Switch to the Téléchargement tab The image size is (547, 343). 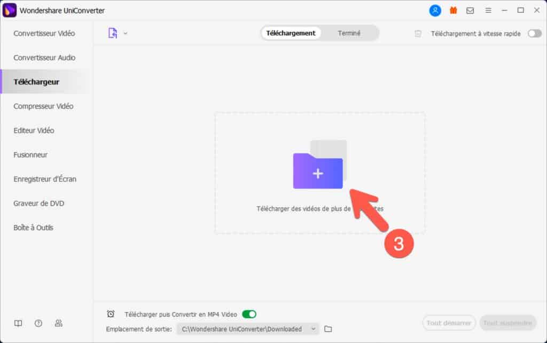[291, 33]
